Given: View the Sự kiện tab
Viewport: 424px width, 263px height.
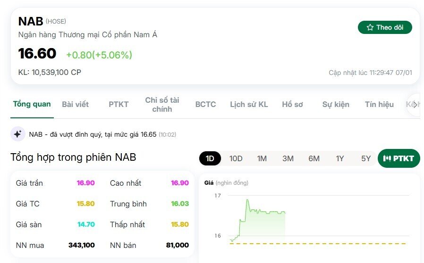Looking at the screenshot, I should [336, 105].
